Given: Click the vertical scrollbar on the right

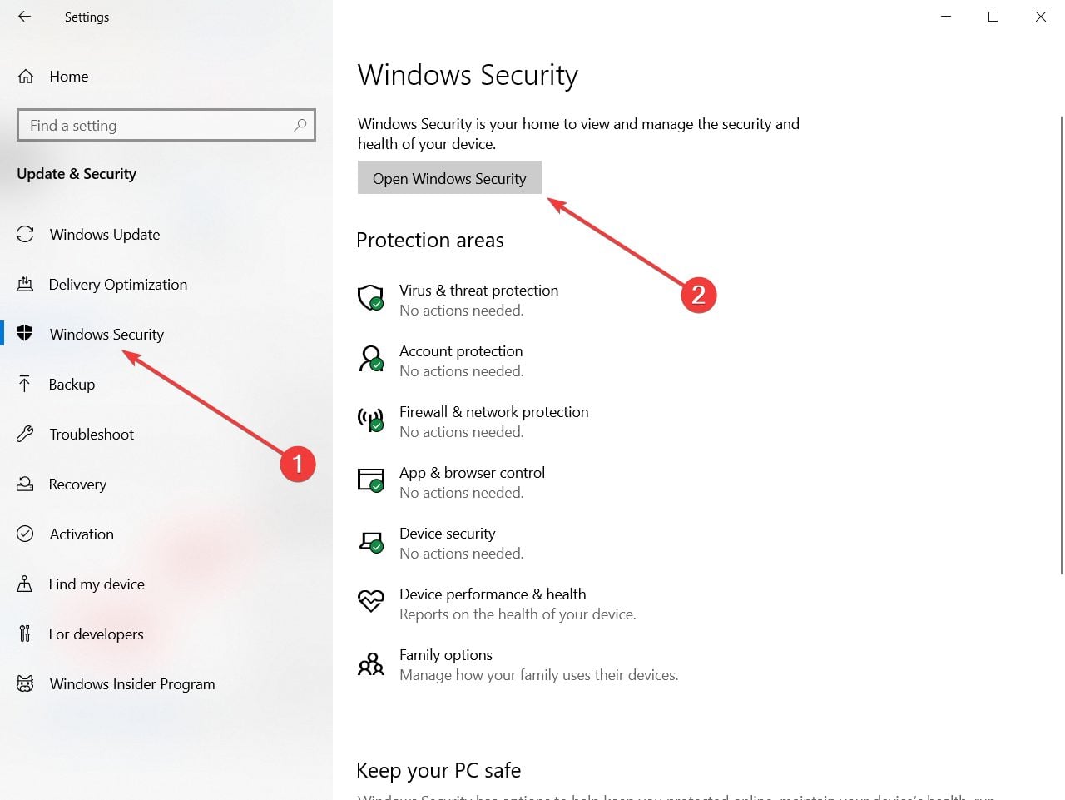Looking at the screenshot, I should click(x=1062, y=345).
